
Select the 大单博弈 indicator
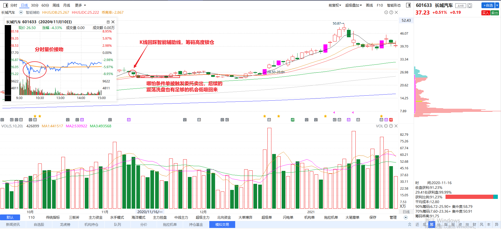(x=245, y=217)
